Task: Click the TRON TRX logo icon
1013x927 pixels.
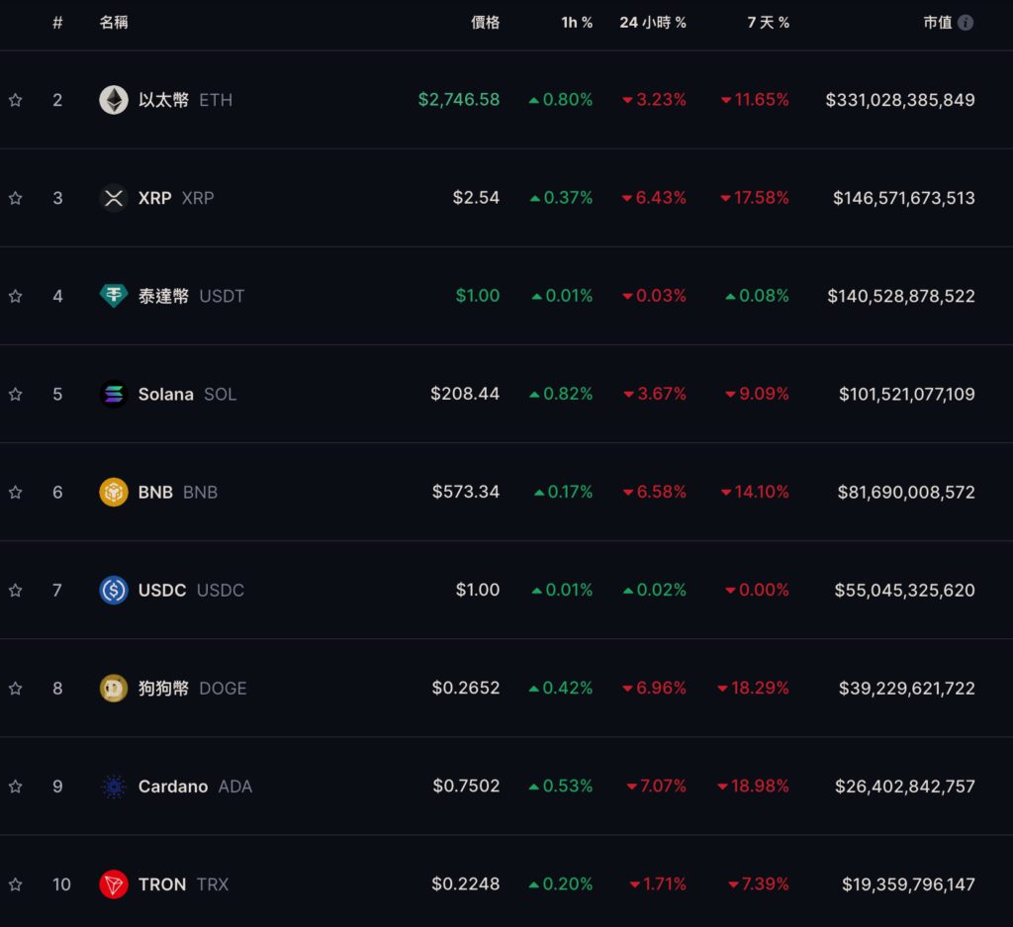Action: click(x=114, y=884)
